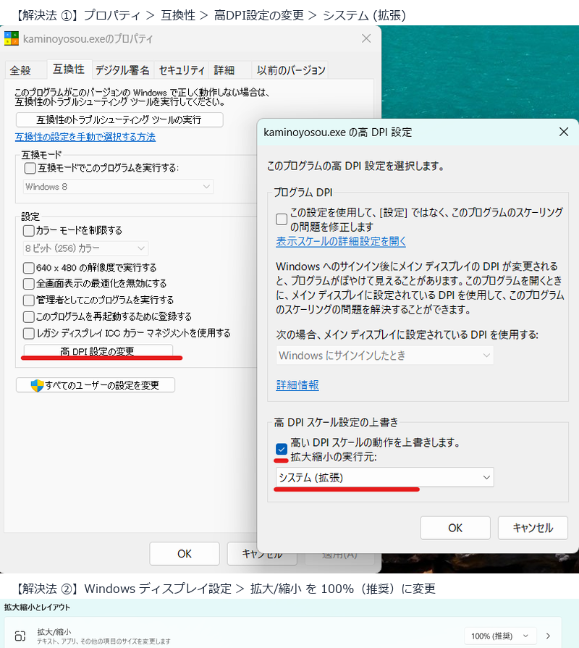Open 表示スケールの詳細設定を開く link
This screenshot has height=648, width=579.
click(x=341, y=241)
